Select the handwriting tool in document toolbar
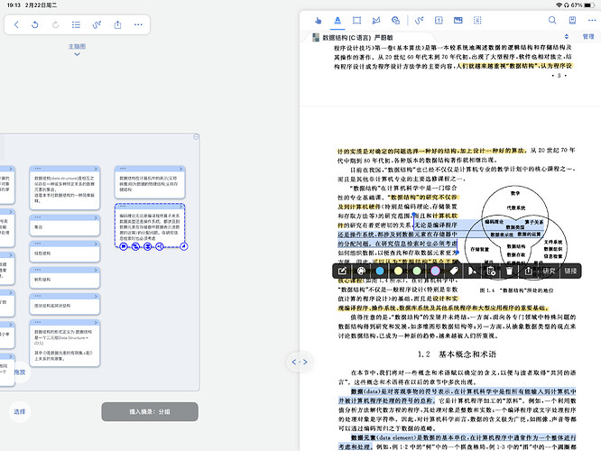This screenshot has height=451, width=601. coord(420,21)
